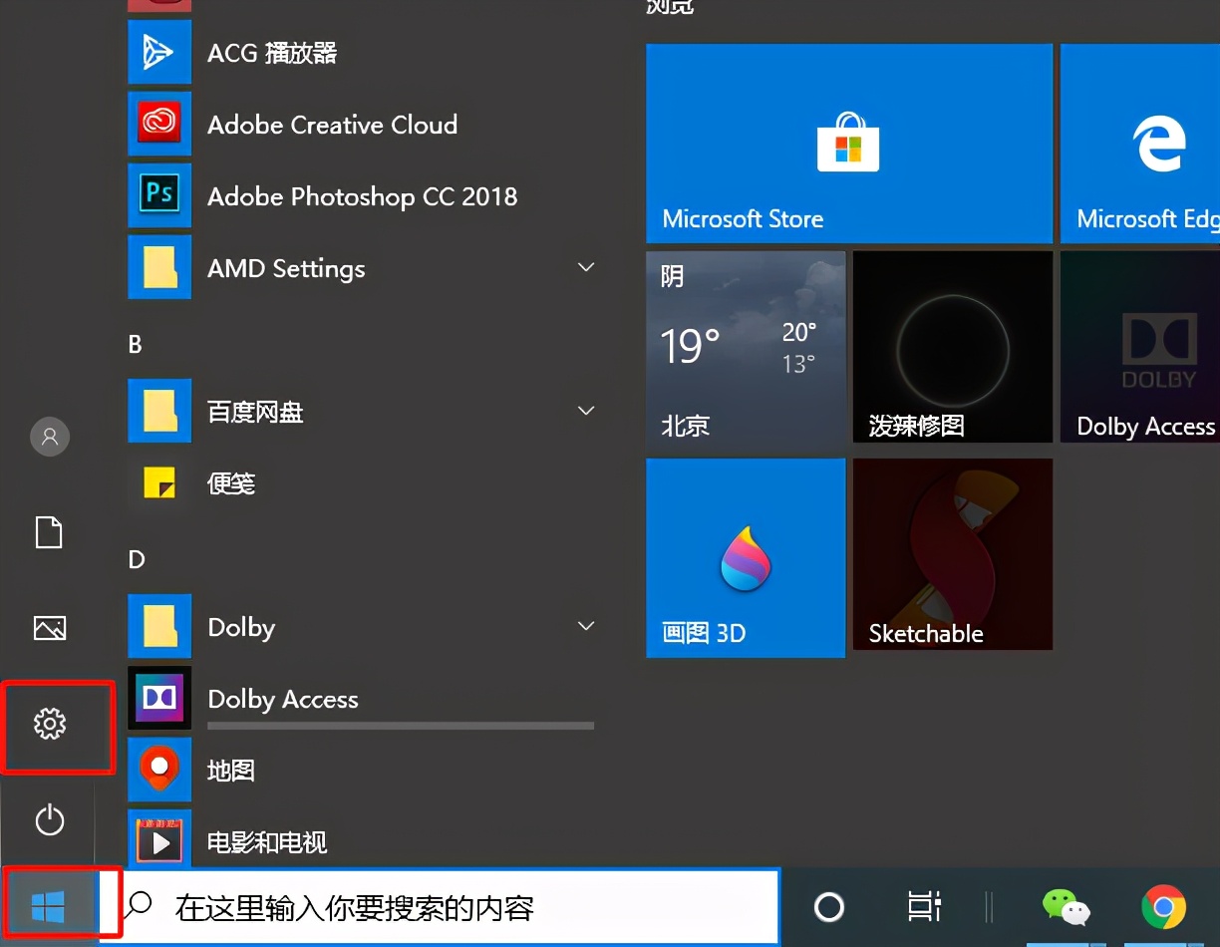Screen dimensions: 1220x947
Task: Open Settings with the gear icon
Action: (49, 727)
